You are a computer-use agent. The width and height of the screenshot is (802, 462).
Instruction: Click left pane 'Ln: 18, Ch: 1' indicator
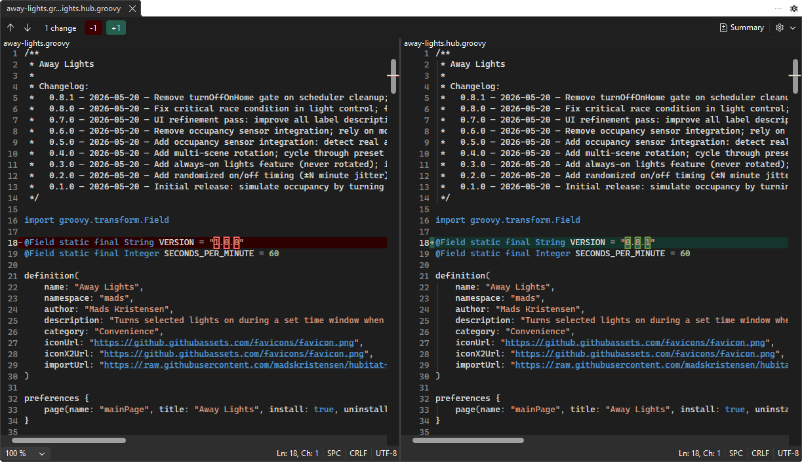(x=297, y=453)
